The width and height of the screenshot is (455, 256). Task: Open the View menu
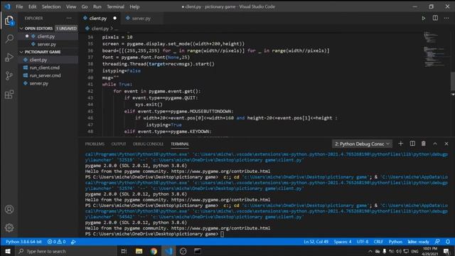tap(71, 6)
